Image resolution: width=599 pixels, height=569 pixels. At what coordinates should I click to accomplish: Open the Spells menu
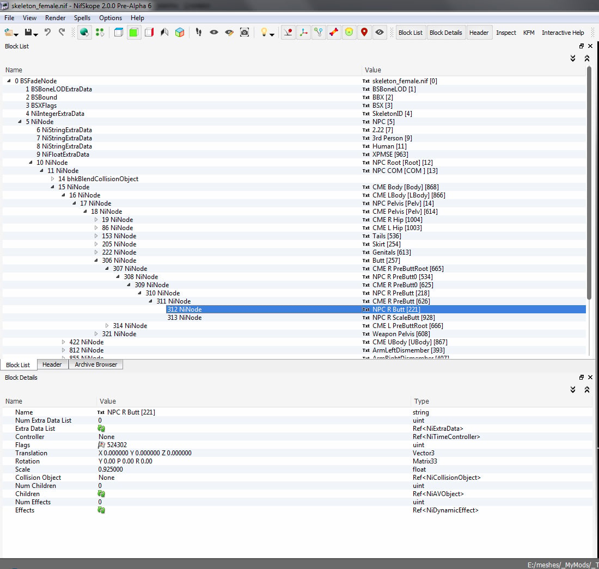click(82, 18)
